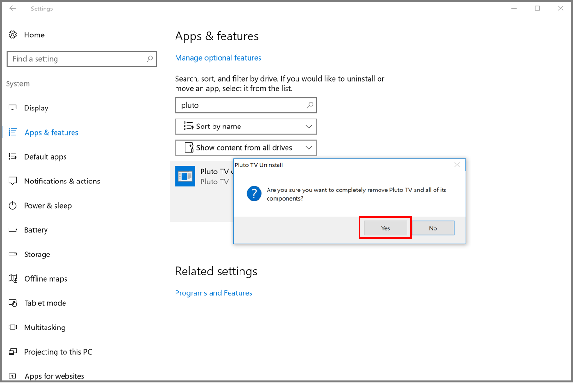Select Projecting to this PC

point(58,352)
